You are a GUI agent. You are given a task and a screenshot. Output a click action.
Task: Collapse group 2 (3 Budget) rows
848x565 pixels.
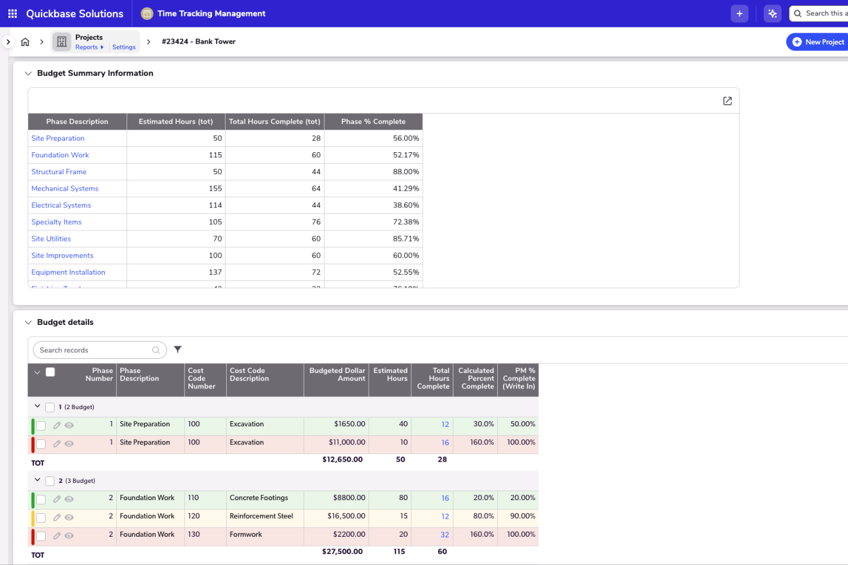[37, 480]
